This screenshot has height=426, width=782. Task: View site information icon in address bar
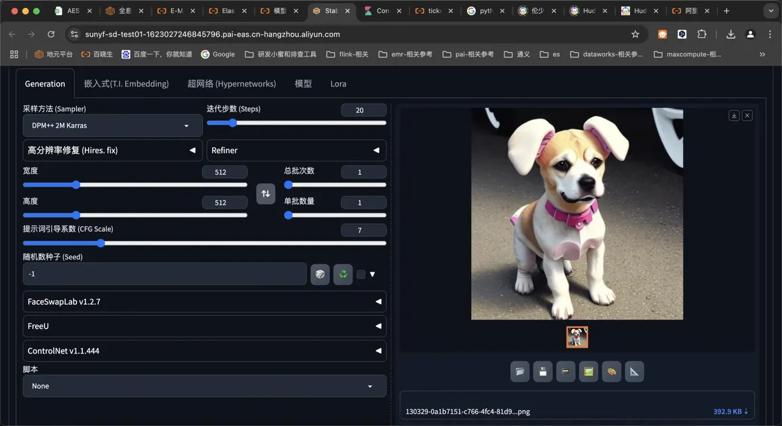click(74, 34)
